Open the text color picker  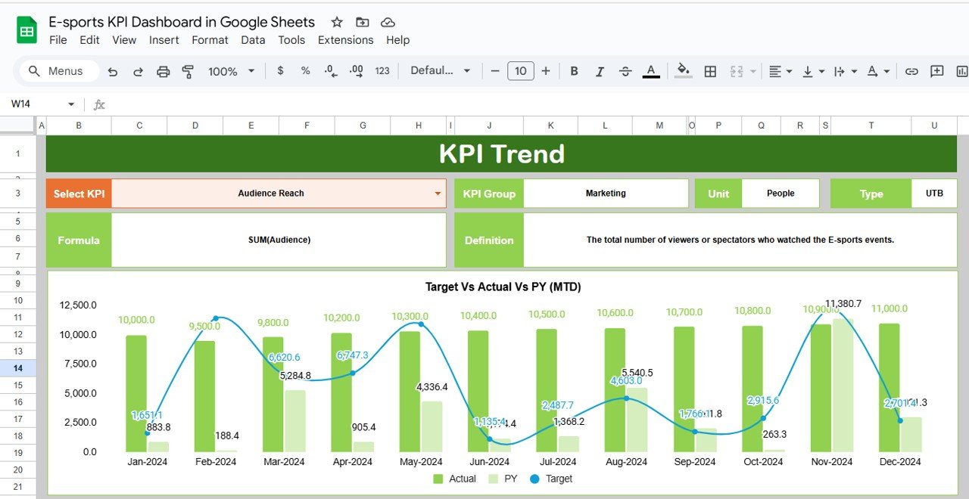click(x=650, y=71)
